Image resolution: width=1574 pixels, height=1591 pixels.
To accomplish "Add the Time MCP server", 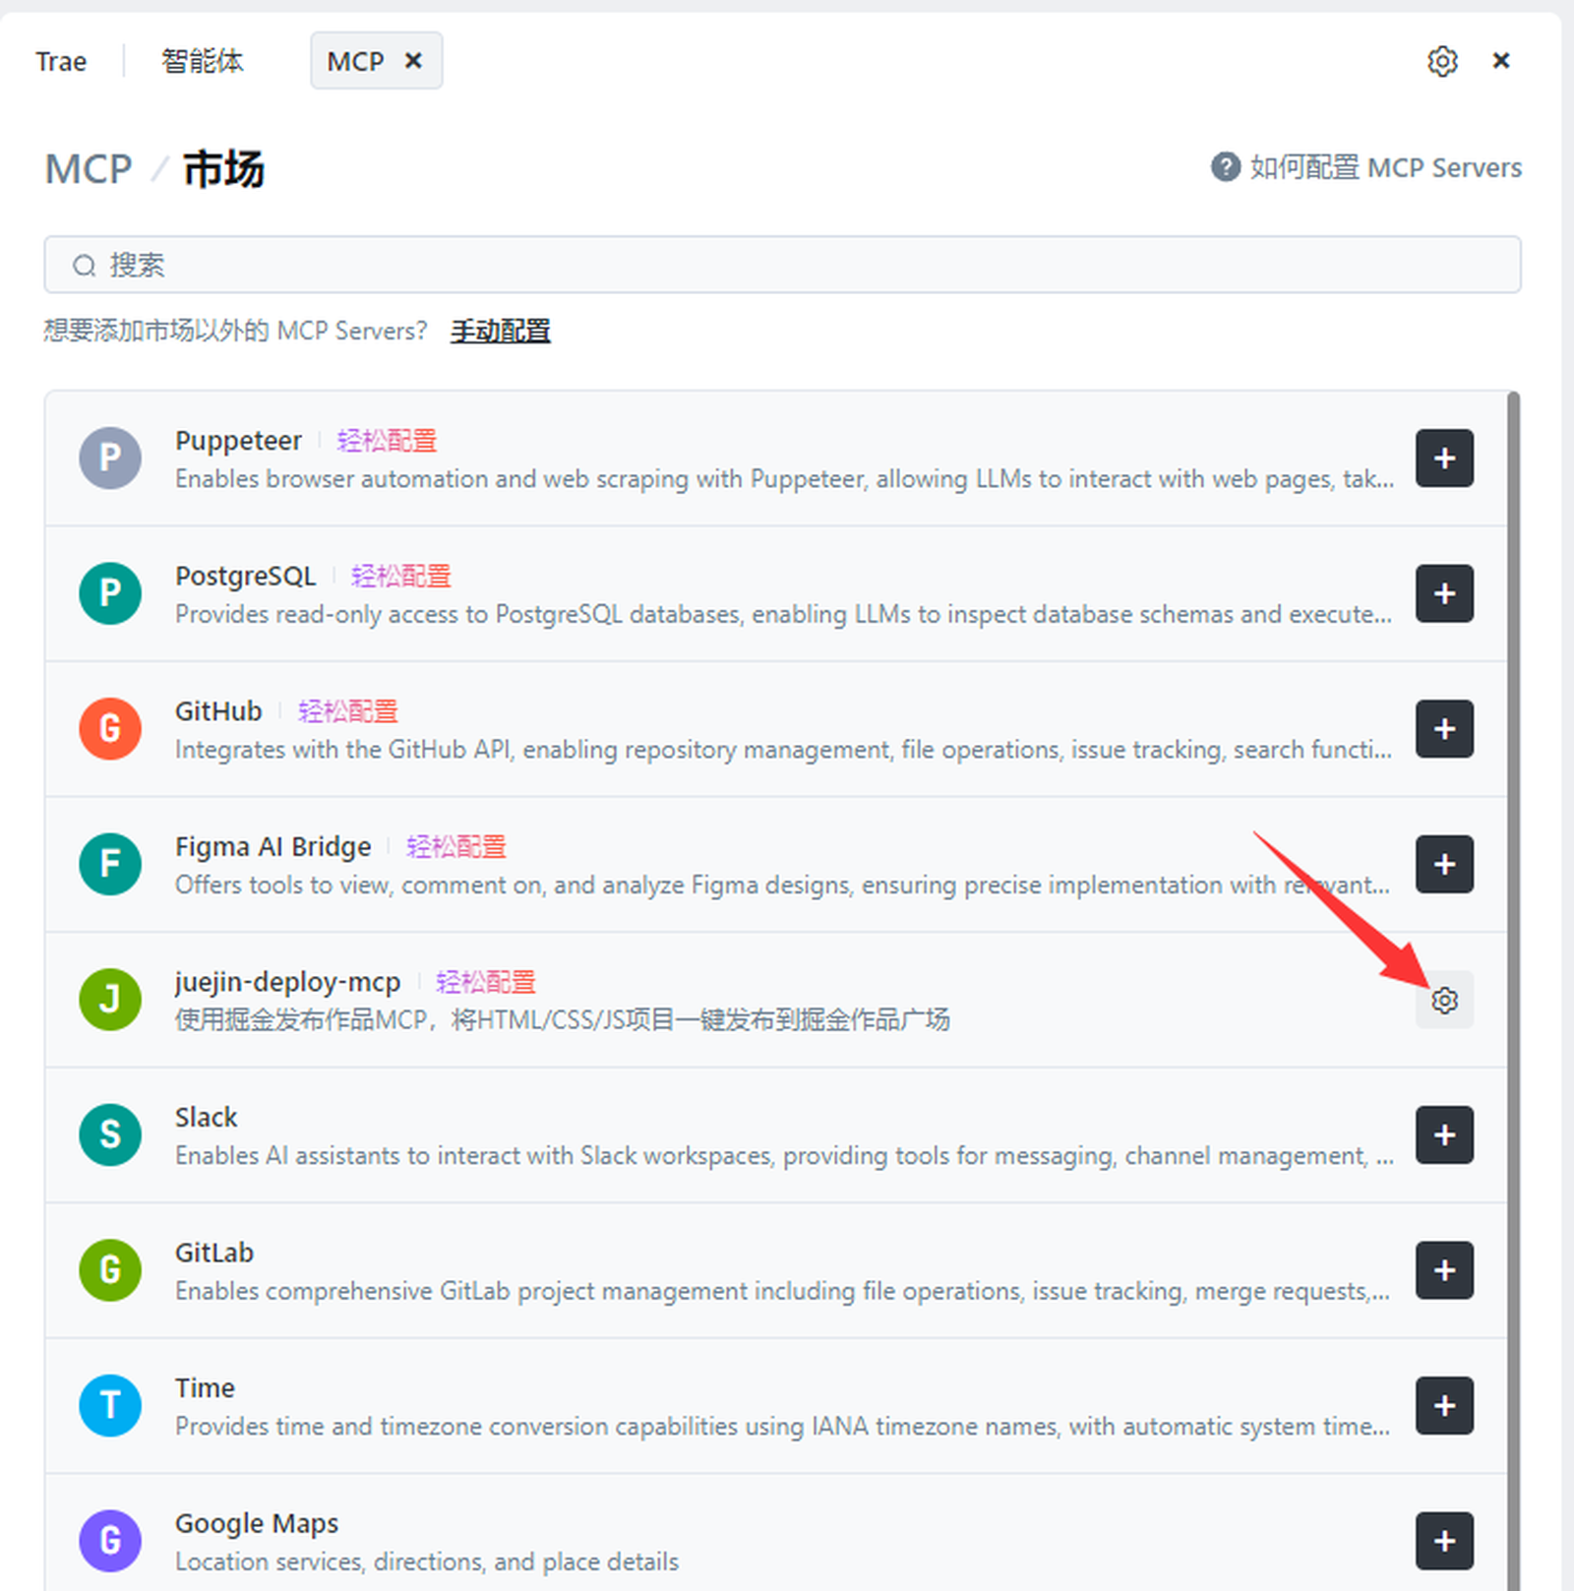I will tap(1444, 1405).
